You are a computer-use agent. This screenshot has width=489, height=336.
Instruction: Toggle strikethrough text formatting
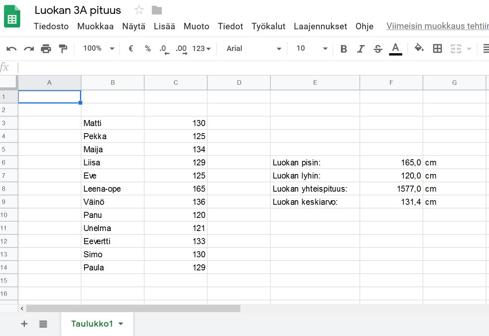[x=378, y=49]
